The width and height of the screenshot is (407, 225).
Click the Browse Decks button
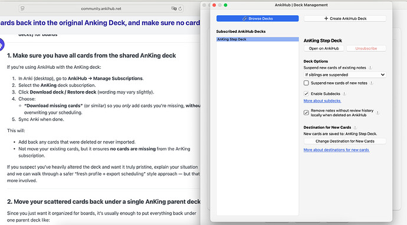[258, 19]
